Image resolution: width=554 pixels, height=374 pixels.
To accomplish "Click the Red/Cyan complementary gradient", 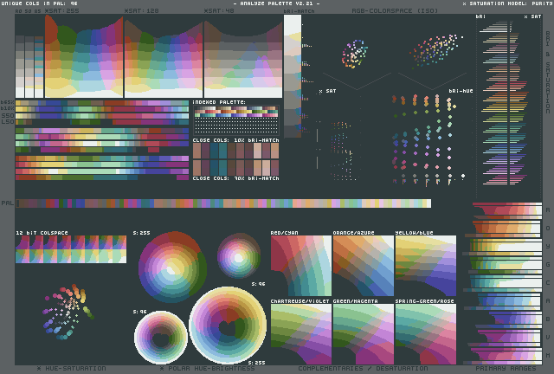I will tap(300, 266).
